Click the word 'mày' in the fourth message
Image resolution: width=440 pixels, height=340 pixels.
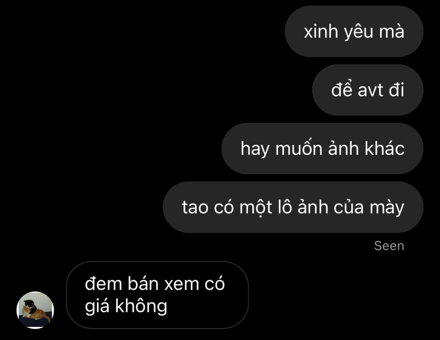(x=387, y=208)
